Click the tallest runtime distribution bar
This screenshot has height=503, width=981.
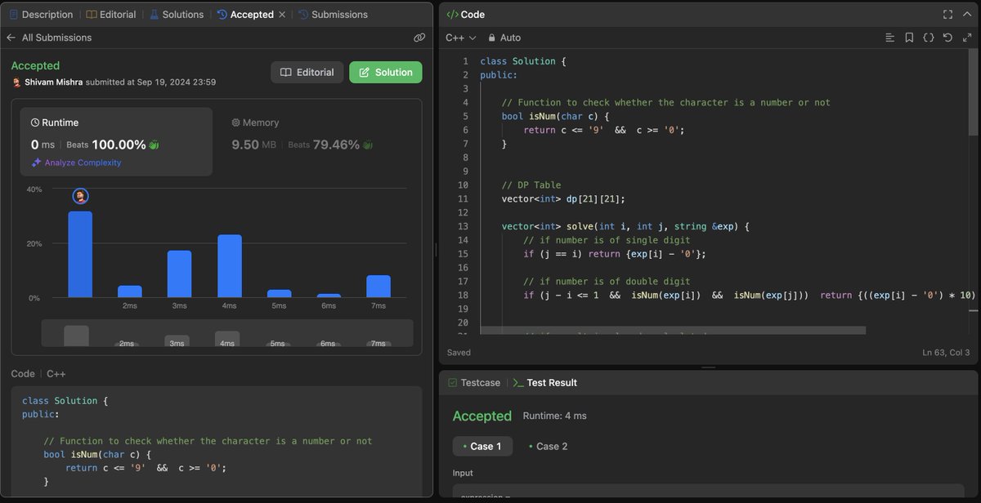[80, 254]
